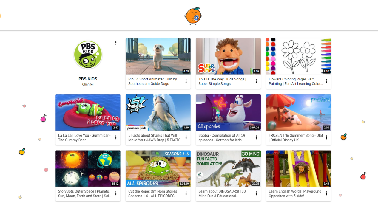The width and height of the screenshot is (378, 203).
Task: Play the playground slide girl thumbnail
Action: [x=299, y=168]
